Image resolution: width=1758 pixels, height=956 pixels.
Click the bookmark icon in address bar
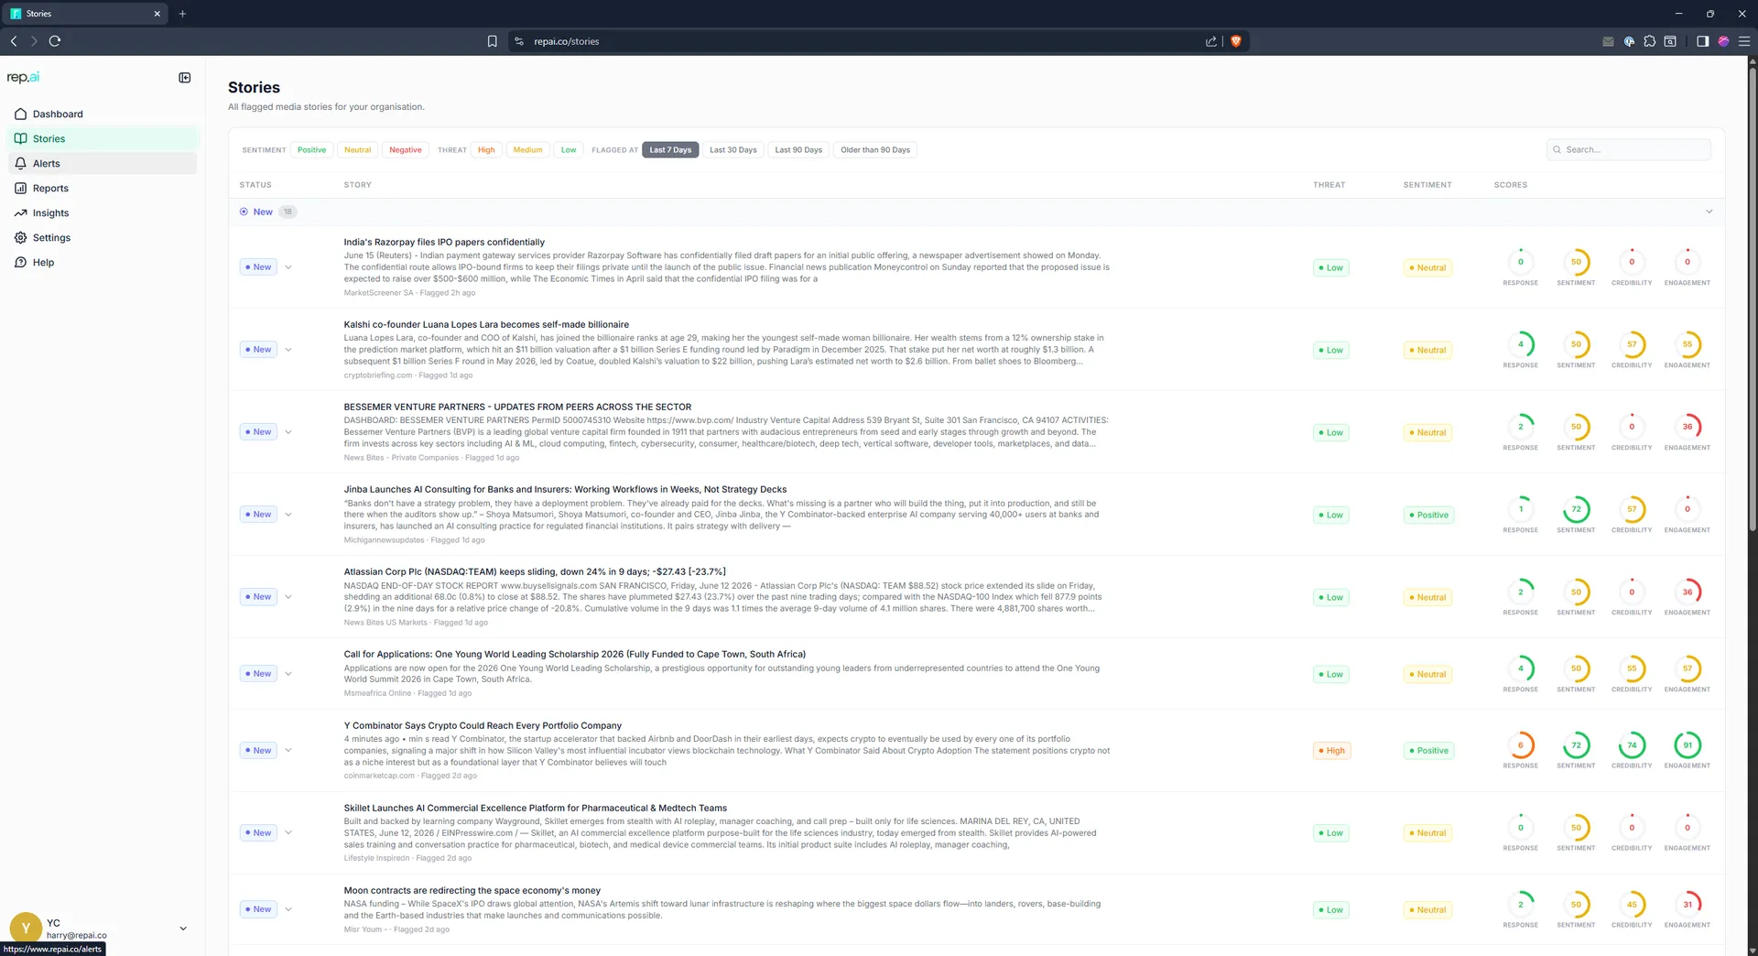(492, 41)
